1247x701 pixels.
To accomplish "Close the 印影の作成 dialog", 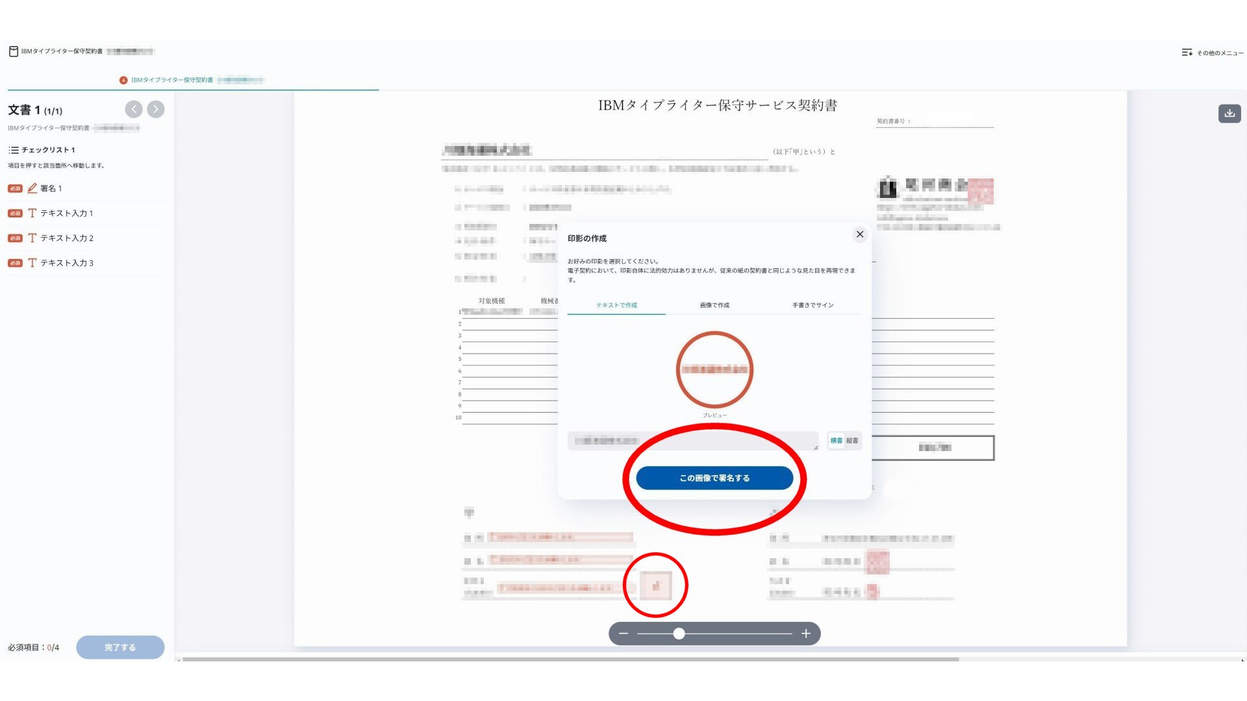I will pyautogui.click(x=859, y=234).
